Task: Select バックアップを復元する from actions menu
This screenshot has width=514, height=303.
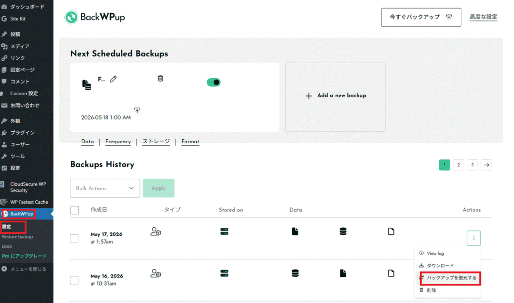Action: point(451,278)
